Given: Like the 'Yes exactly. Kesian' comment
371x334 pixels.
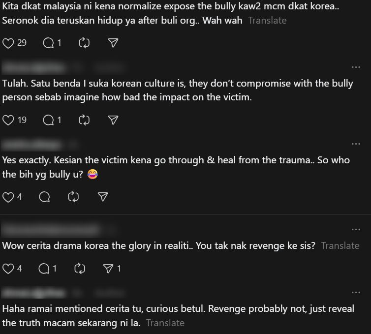Looking at the screenshot, I should [x=8, y=197].
